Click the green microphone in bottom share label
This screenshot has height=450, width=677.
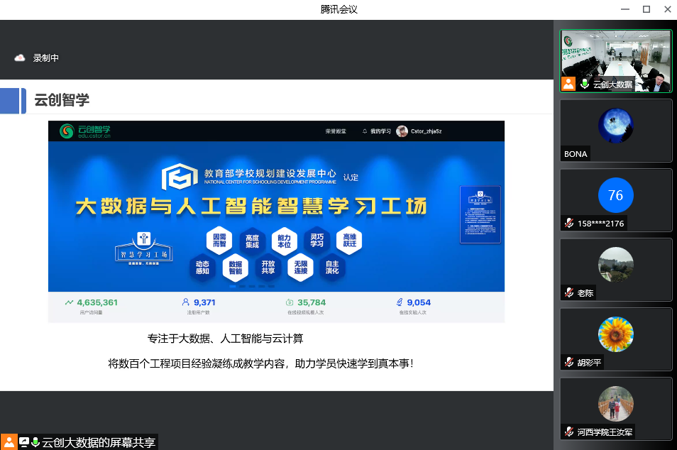[x=35, y=442]
